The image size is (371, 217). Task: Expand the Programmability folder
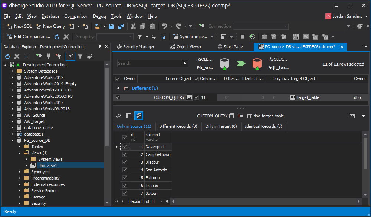[x=19, y=178]
